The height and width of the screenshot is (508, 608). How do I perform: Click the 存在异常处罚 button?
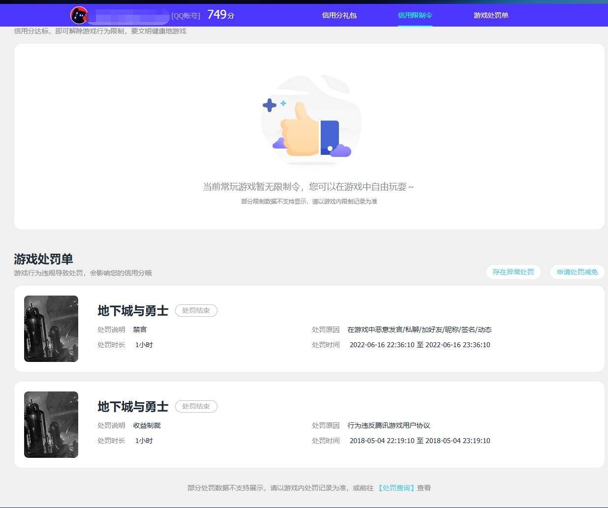click(x=513, y=272)
